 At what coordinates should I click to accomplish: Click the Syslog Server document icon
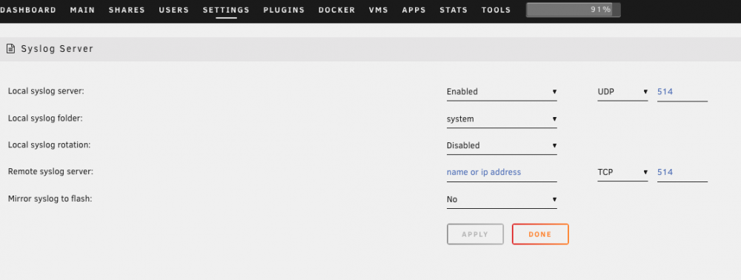click(x=10, y=49)
